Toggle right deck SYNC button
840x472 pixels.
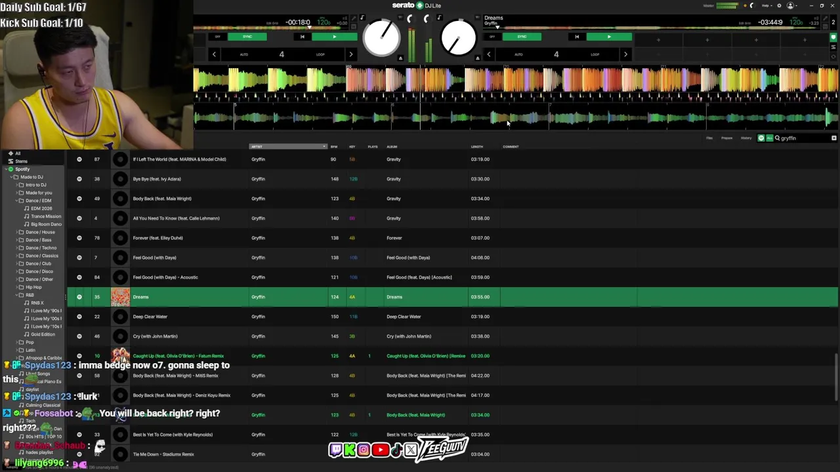click(x=522, y=37)
